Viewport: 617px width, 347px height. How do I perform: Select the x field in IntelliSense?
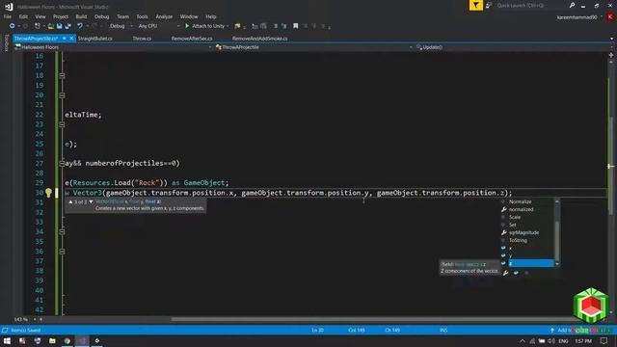coord(527,249)
